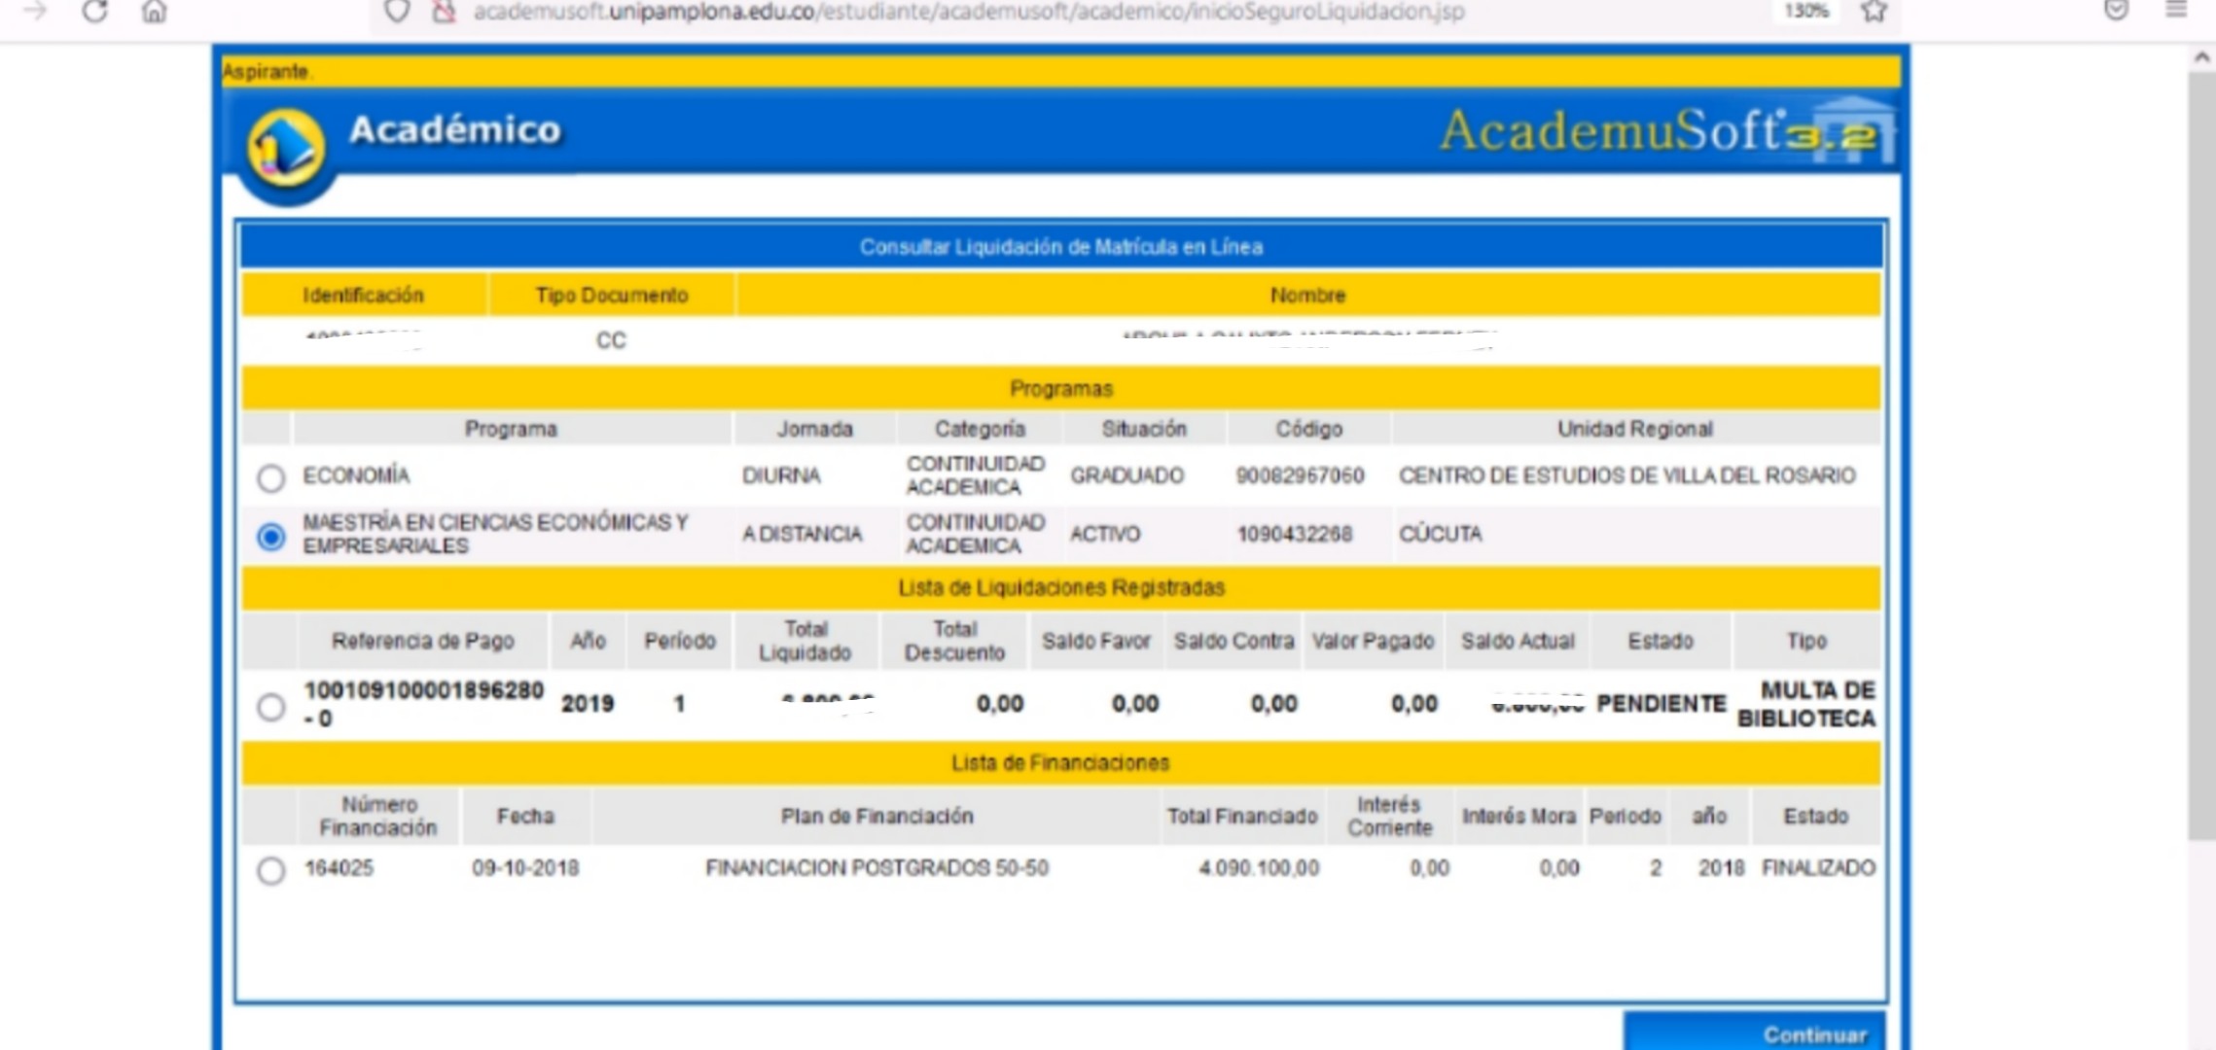Image resolution: width=2216 pixels, height=1050 pixels.
Task: Click the page vertical scrollbar
Action: pos(2200,457)
